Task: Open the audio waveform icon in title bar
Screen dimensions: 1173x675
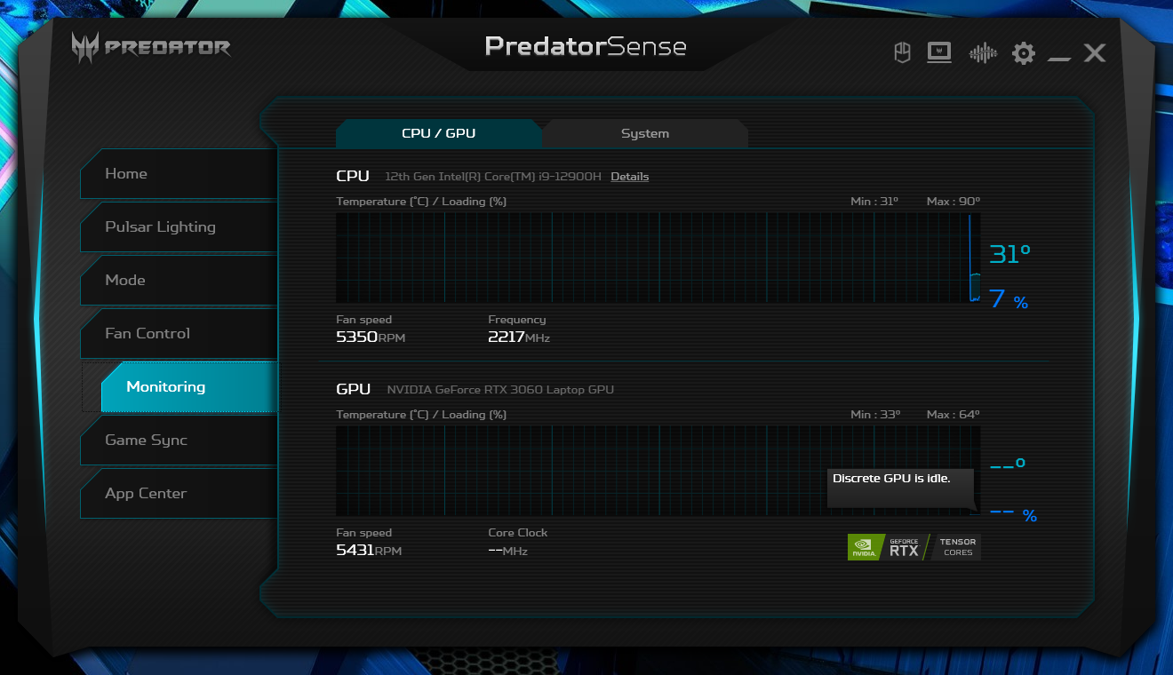Action: pos(983,53)
